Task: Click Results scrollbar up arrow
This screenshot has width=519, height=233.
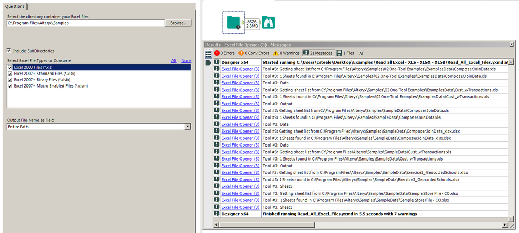Action: point(512,62)
